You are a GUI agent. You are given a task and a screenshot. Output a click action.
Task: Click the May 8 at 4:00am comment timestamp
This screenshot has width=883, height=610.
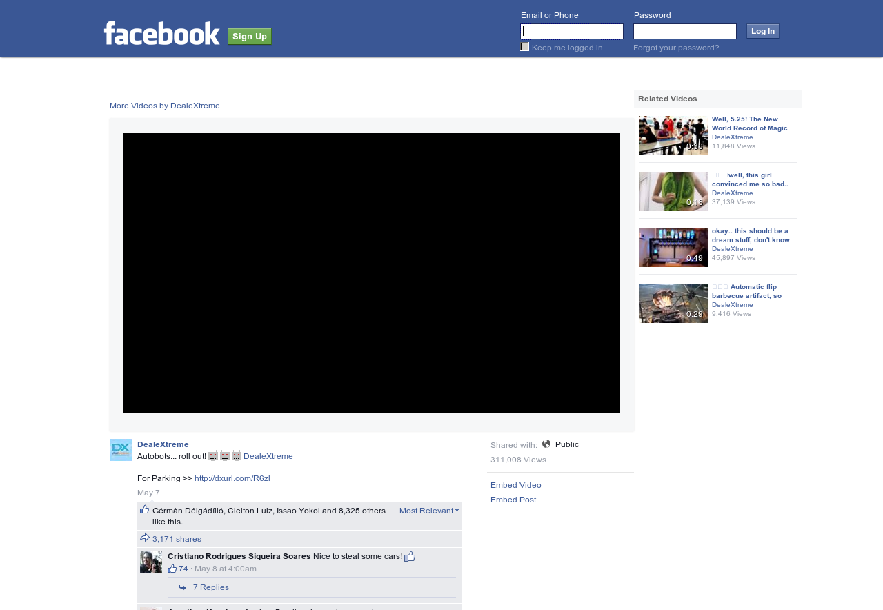pyautogui.click(x=226, y=569)
